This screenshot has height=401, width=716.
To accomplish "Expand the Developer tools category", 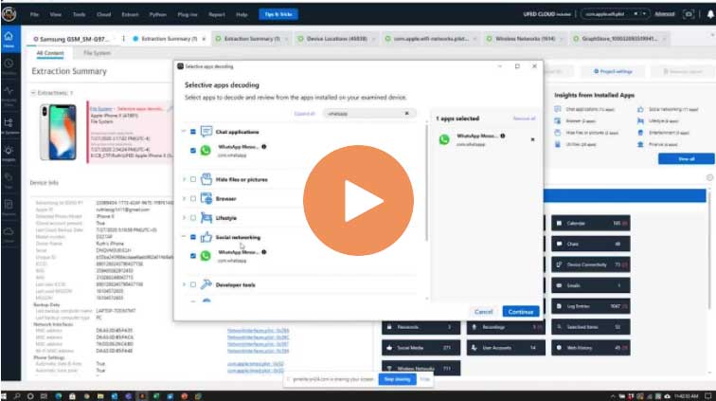I will coord(184,284).
